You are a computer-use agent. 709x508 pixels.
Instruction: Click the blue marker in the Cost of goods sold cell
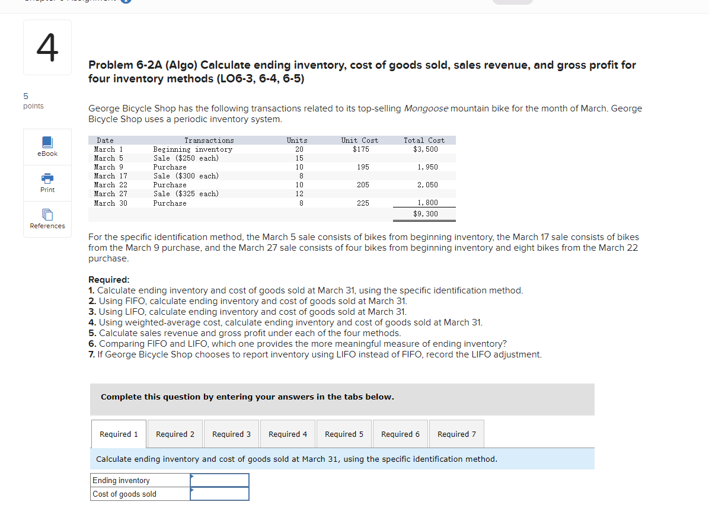pyautogui.click(x=191, y=490)
